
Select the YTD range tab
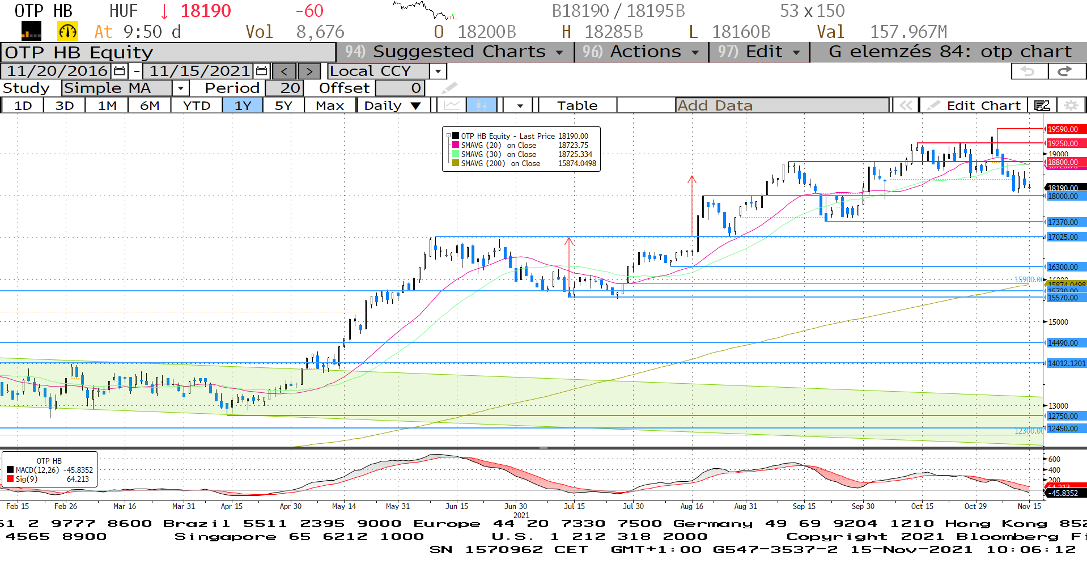click(x=197, y=105)
